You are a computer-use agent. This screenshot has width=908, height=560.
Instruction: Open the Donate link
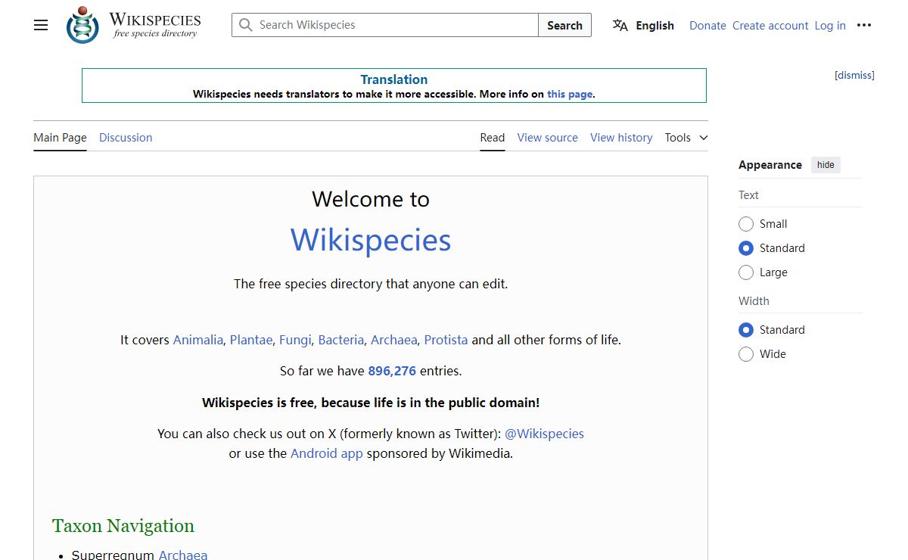click(x=707, y=25)
